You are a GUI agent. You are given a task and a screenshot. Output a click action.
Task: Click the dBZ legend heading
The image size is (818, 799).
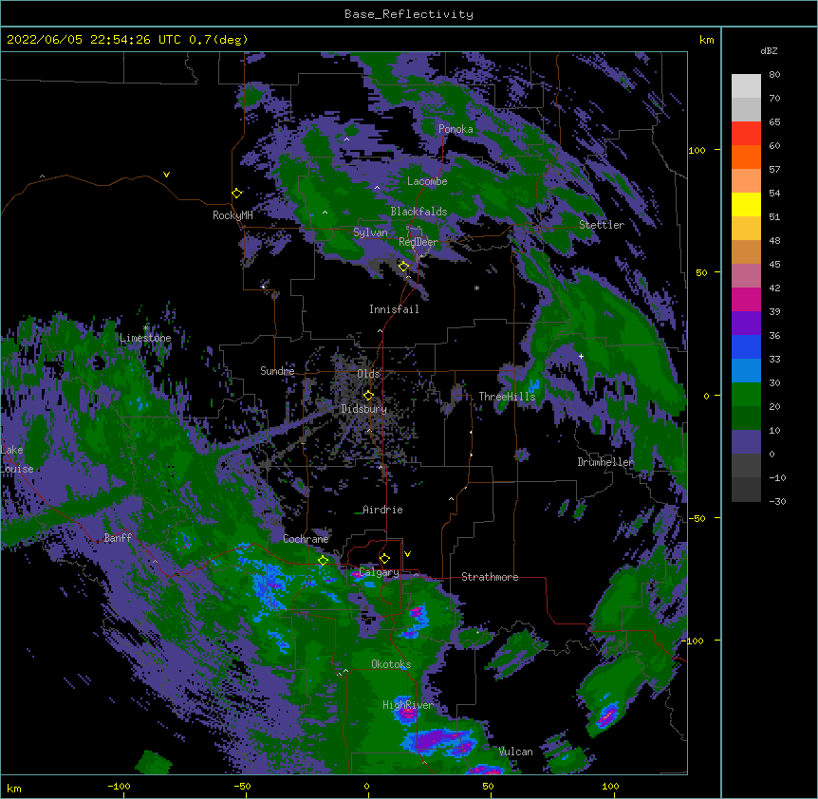click(x=769, y=50)
